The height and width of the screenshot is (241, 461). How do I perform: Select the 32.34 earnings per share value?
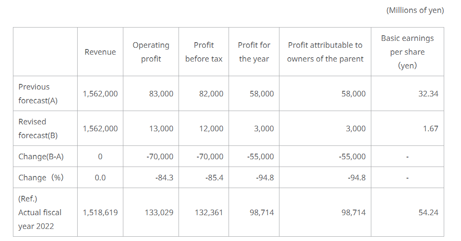pyautogui.click(x=428, y=94)
